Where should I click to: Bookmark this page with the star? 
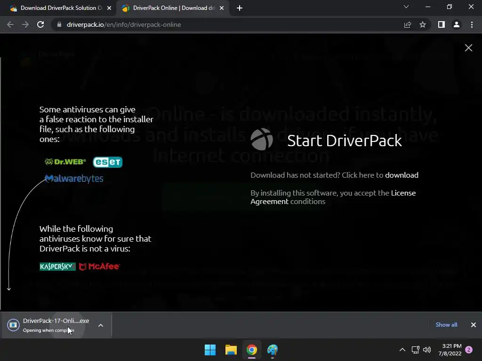[x=423, y=24]
